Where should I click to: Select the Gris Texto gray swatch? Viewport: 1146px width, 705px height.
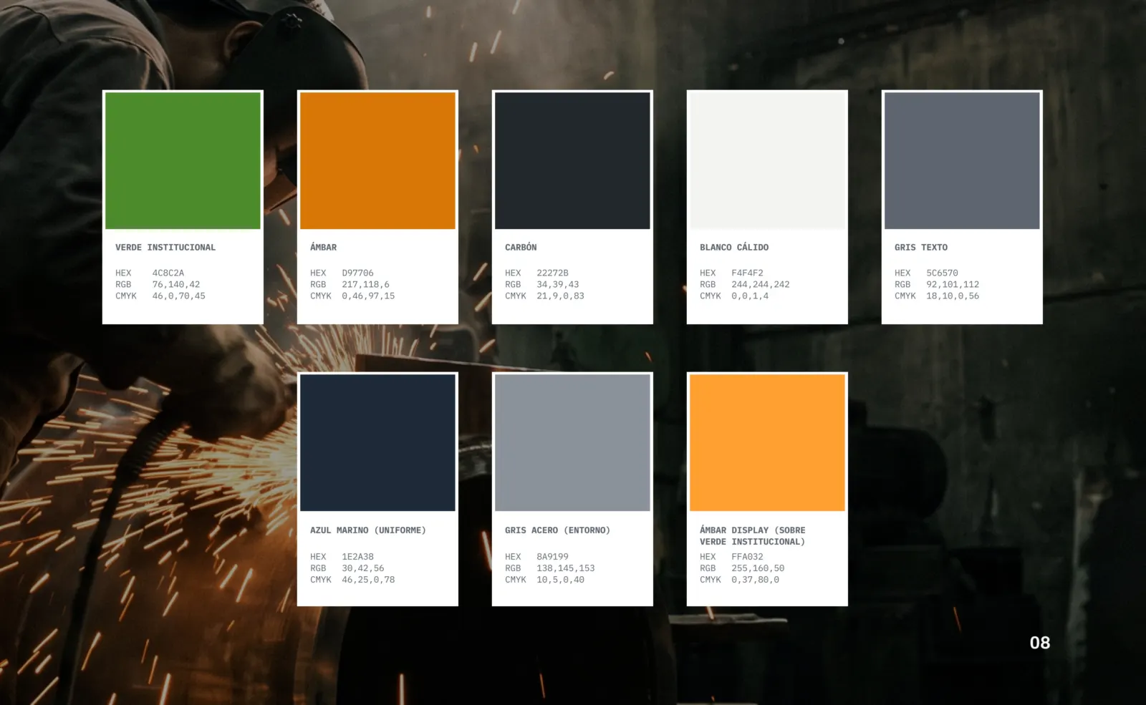point(962,161)
